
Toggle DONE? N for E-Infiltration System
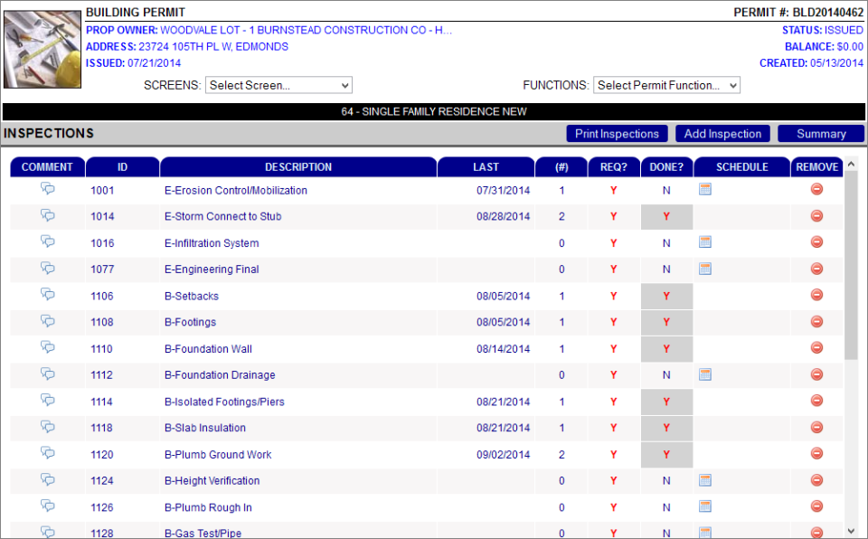(666, 243)
